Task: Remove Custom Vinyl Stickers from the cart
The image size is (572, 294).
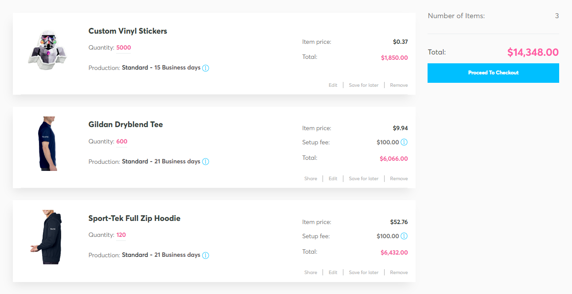Action: 399,85
